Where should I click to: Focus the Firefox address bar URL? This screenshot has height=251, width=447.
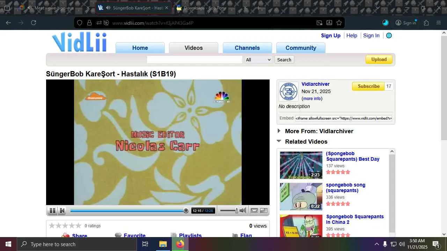[210, 23]
